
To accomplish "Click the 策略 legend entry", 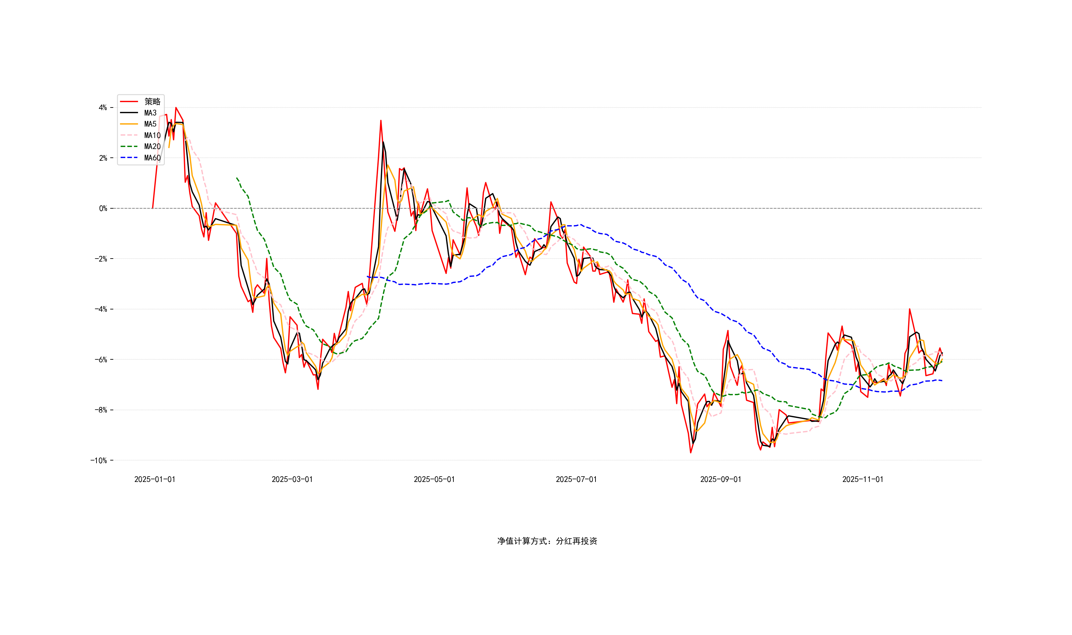I will click(152, 101).
